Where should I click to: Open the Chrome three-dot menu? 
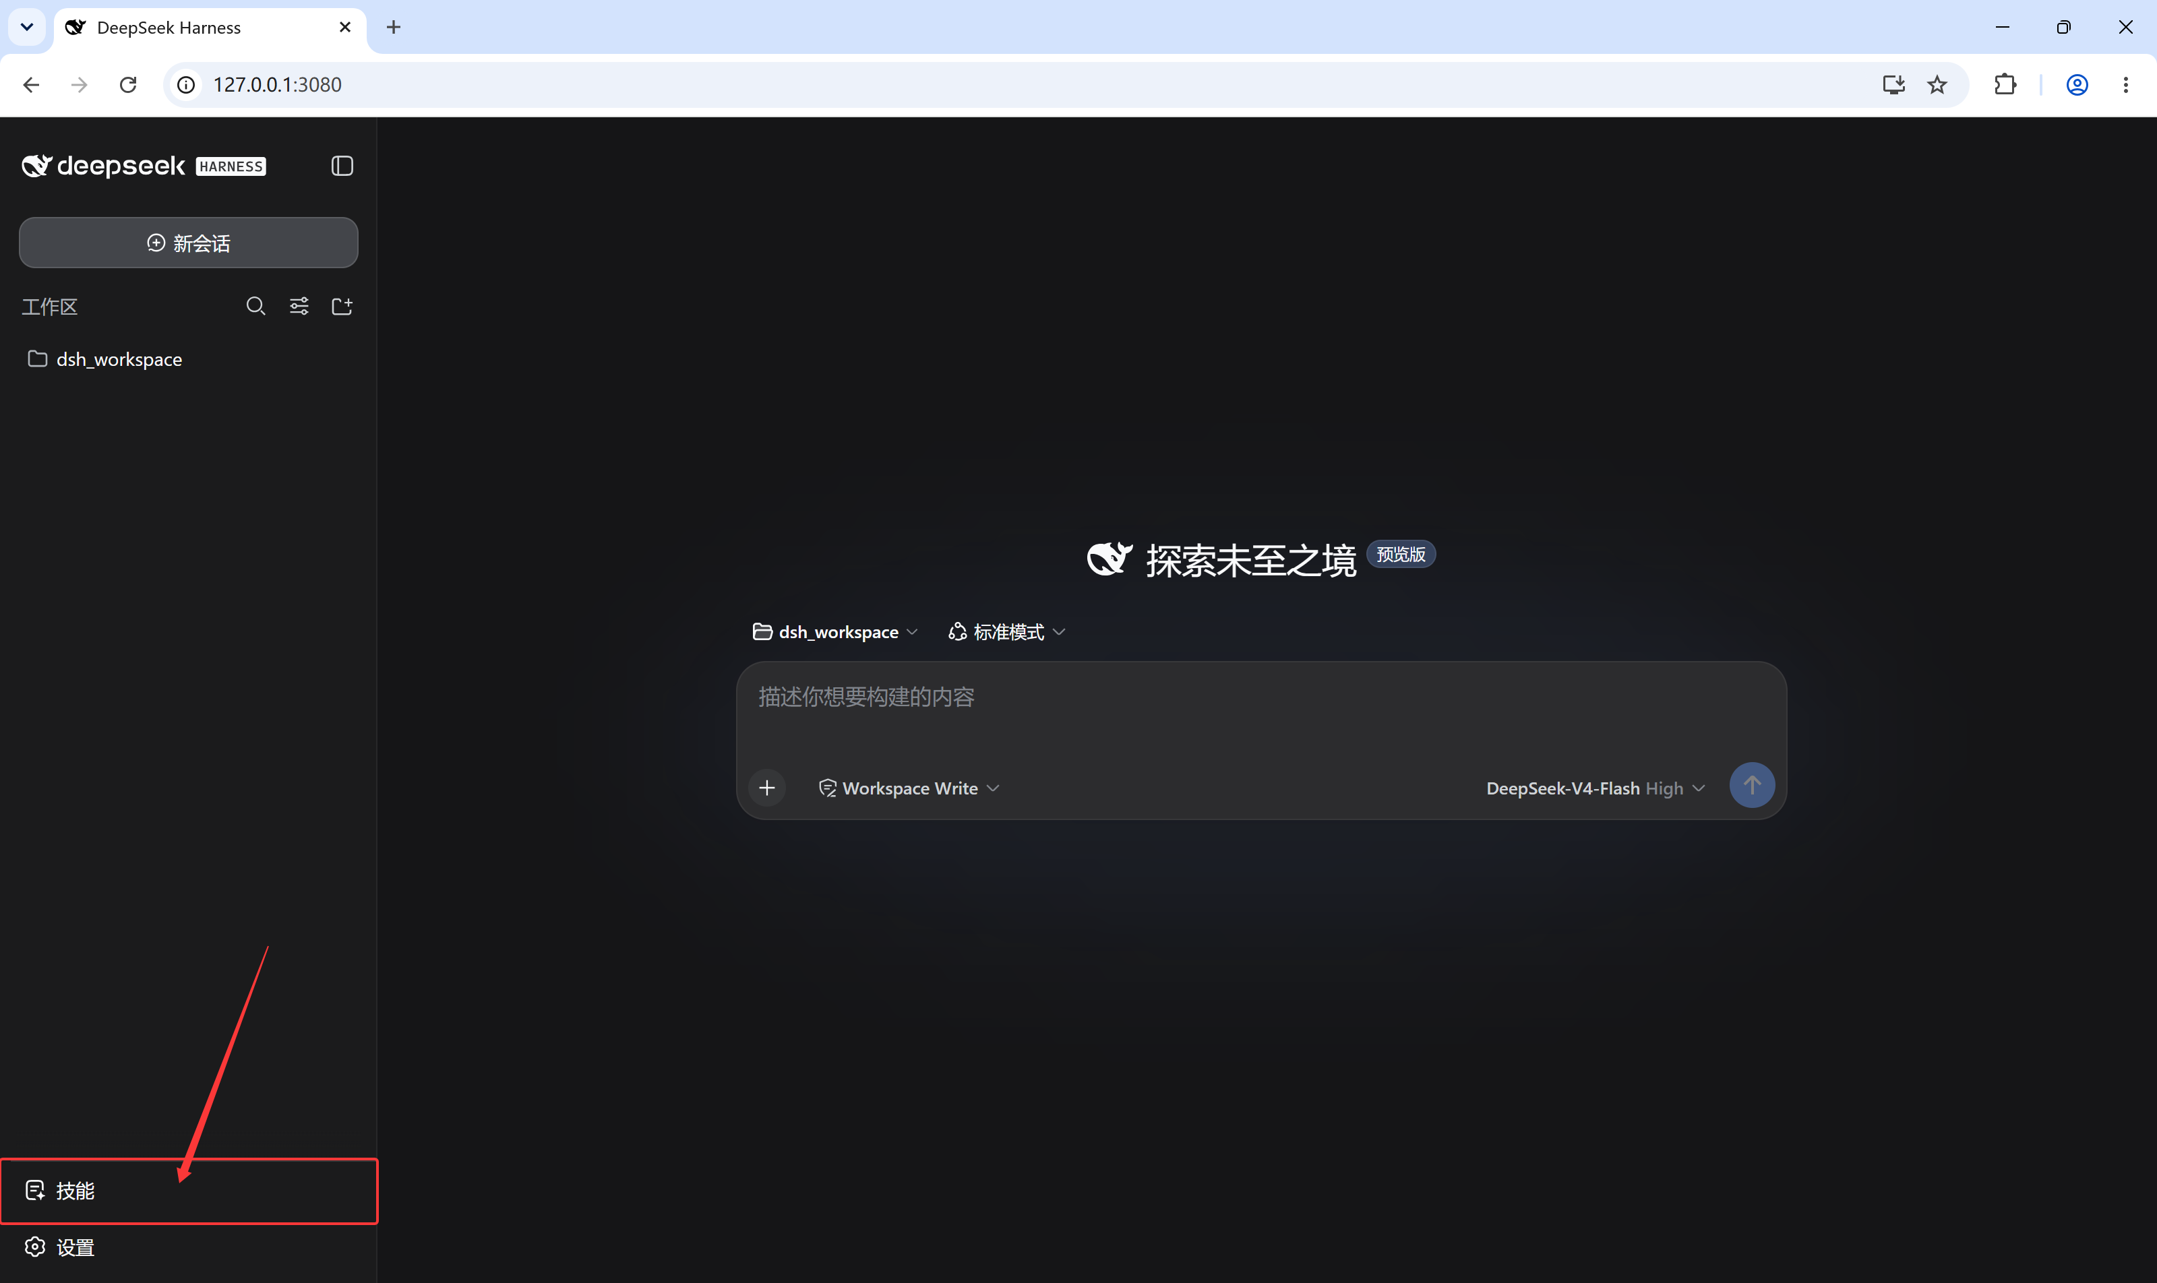coord(2126,85)
